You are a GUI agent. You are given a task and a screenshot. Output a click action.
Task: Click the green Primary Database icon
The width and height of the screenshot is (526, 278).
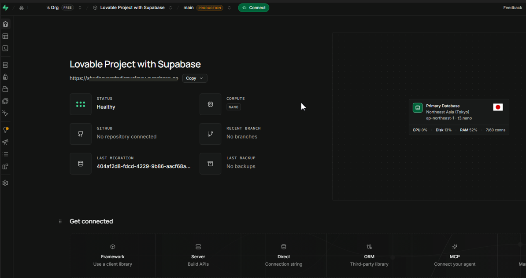tap(418, 108)
